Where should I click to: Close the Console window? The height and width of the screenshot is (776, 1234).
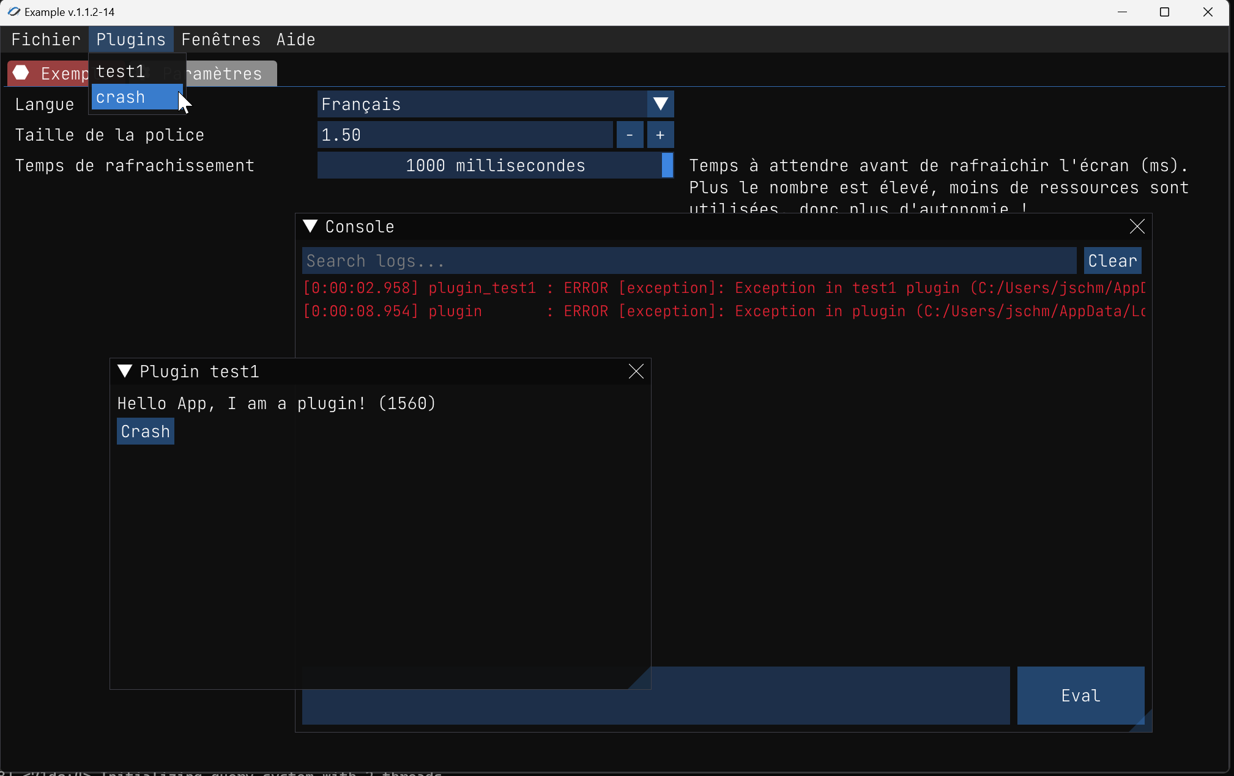[1137, 226]
